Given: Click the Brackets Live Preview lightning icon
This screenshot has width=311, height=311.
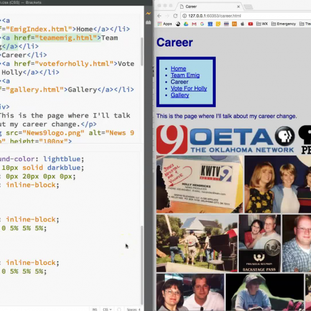Looking at the screenshot, I should click(148, 14).
